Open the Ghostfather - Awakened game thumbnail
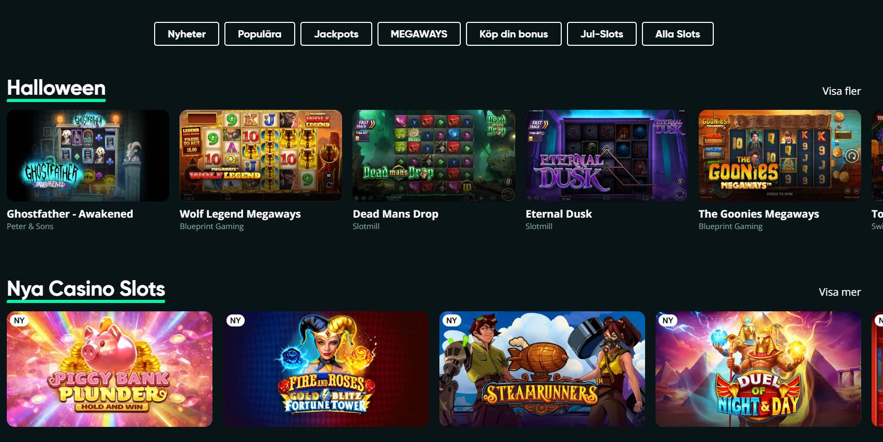Image resolution: width=883 pixels, height=442 pixels. point(88,156)
